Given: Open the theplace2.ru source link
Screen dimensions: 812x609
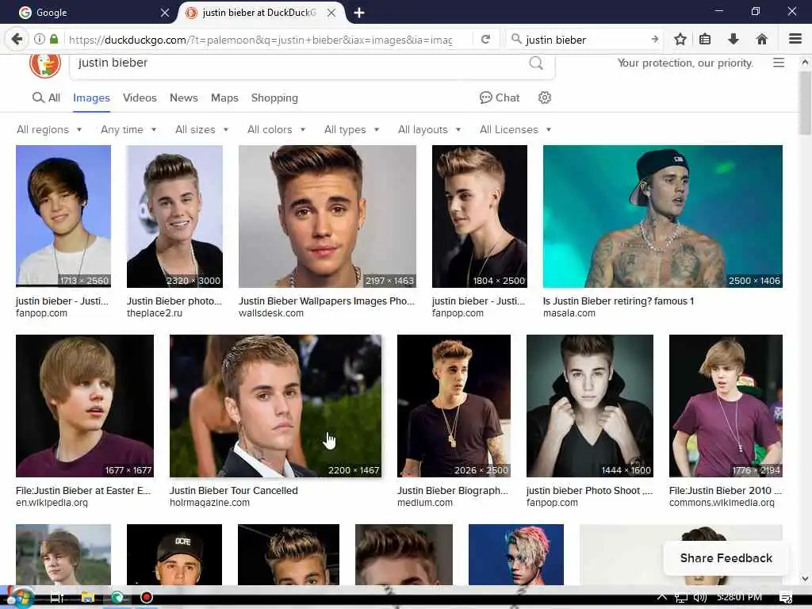Looking at the screenshot, I should pyautogui.click(x=155, y=313).
